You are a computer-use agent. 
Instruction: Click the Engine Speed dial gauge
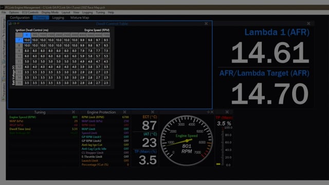pos(187,140)
